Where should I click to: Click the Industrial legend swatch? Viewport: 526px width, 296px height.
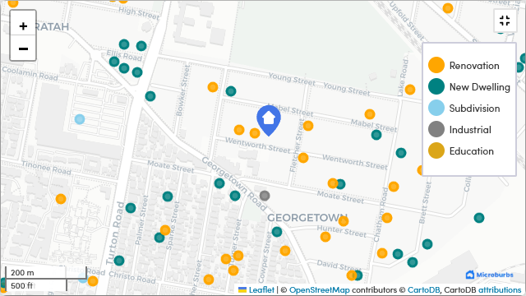pos(436,130)
